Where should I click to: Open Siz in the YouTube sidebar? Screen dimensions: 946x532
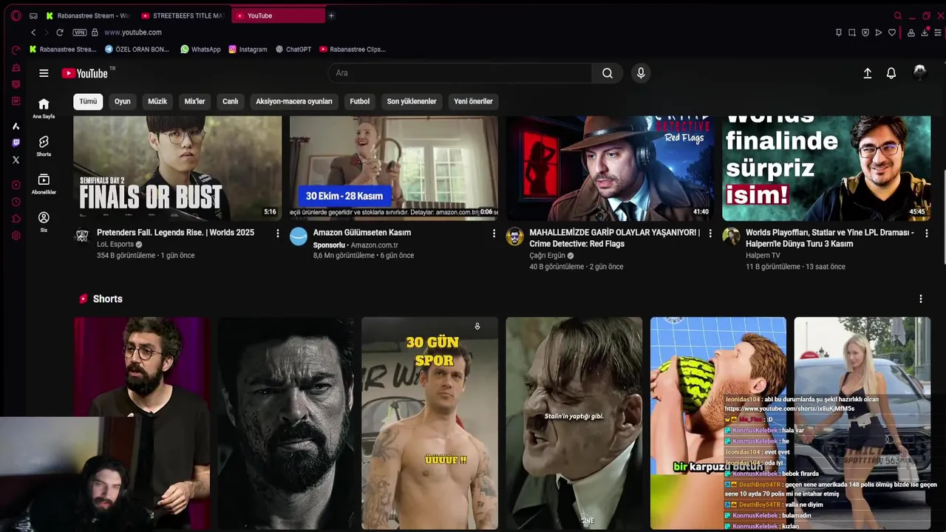(x=44, y=222)
